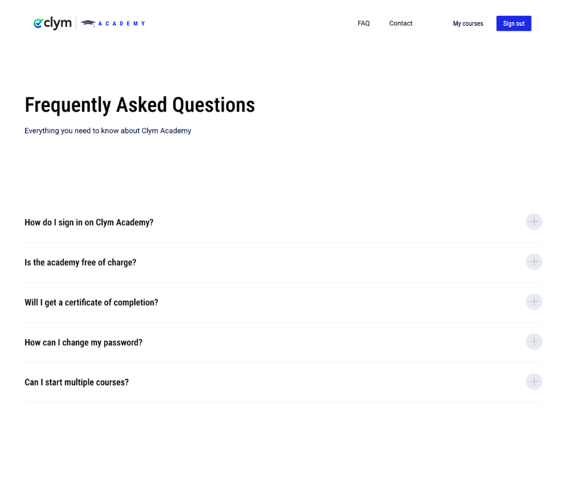Expand "Is the academy free of charge?" text
This screenshot has width=579, height=485.
pos(80,262)
